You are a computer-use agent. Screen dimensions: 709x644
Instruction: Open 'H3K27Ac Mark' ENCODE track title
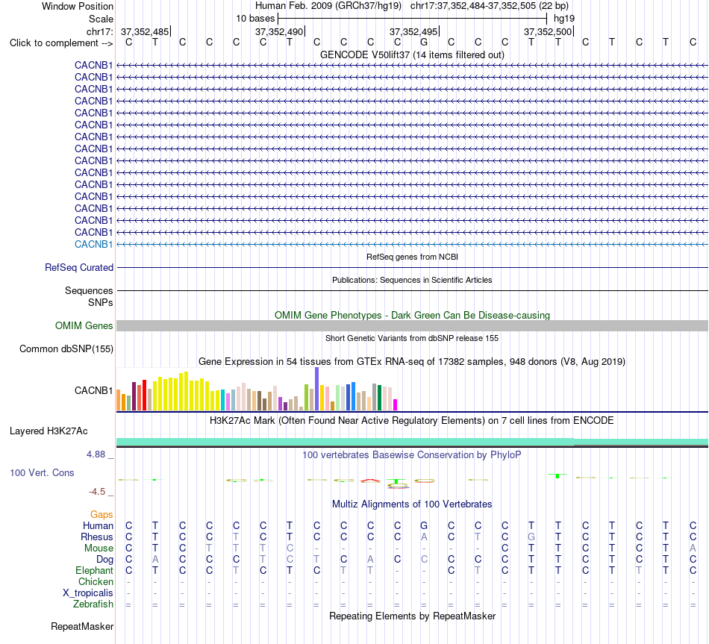[x=412, y=421]
